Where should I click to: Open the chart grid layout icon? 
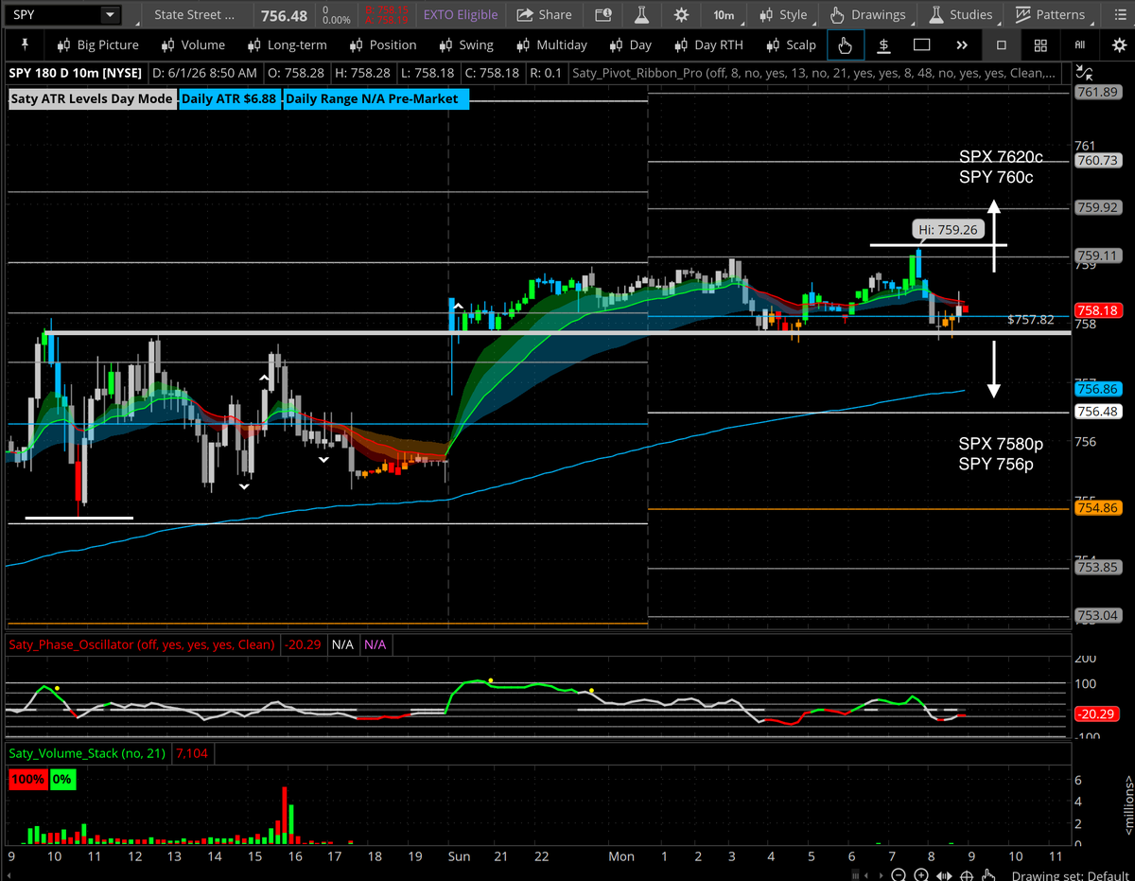1040,44
